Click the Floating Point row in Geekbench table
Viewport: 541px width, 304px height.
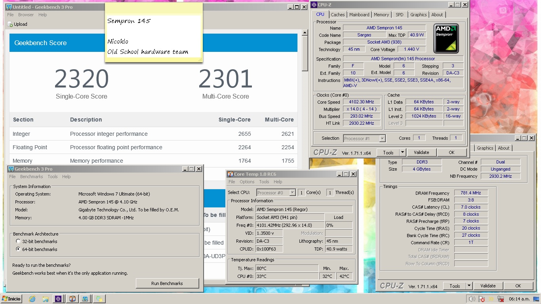pyautogui.click(x=153, y=147)
